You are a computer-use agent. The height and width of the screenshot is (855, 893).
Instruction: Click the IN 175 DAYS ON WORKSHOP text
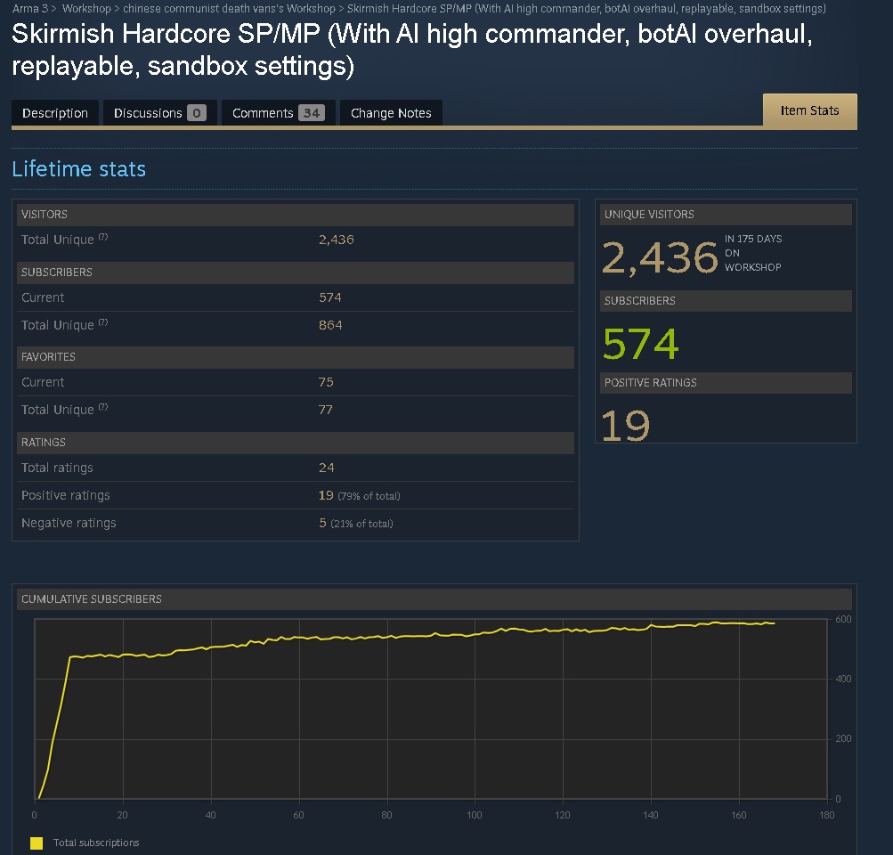pyautogui.click(x=753, y=253)
